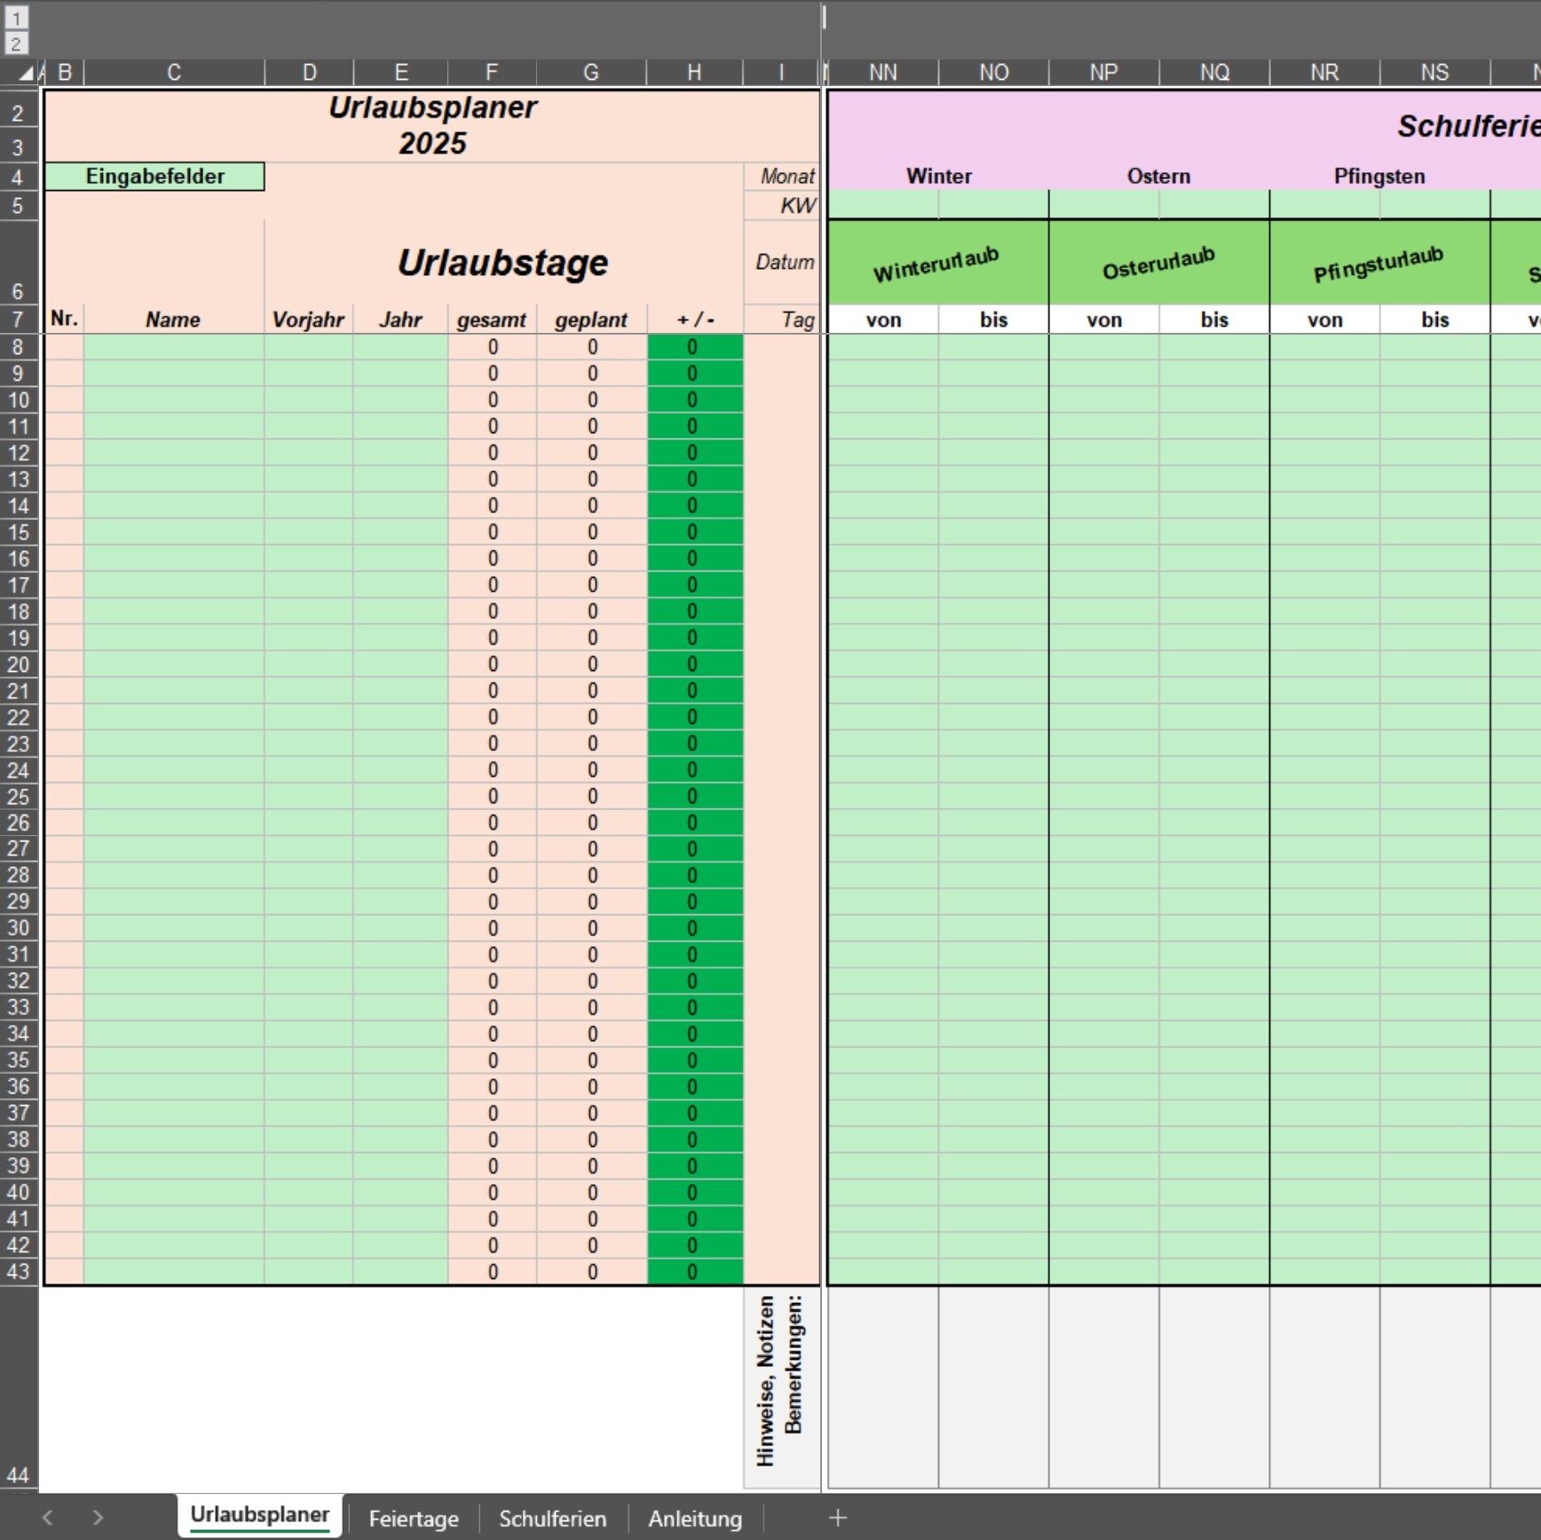This screenshot has width=1541, height=1540.
Task: Go to the Anleitung sheet tab
Action: [x=695, y=1518]
